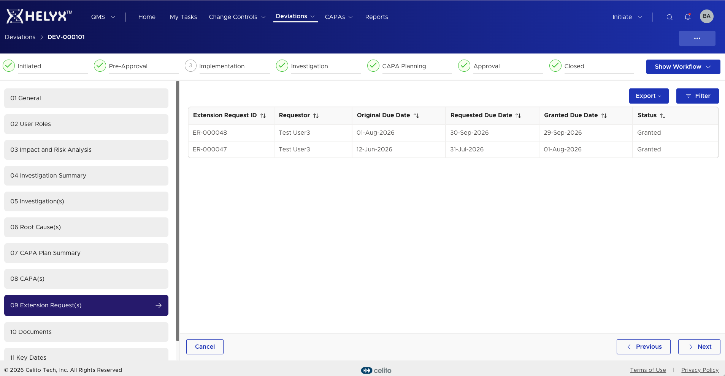Click Test User3 in ER-000047 row
The image size is (725, 376).
click(x=294, y=149)
